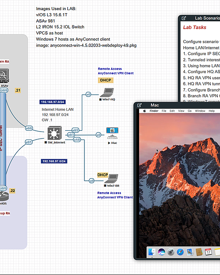The height and width of the screenshot is (275, 220).
Task: Click the 'ASAv 981' image text
Action: pos(45,21)
